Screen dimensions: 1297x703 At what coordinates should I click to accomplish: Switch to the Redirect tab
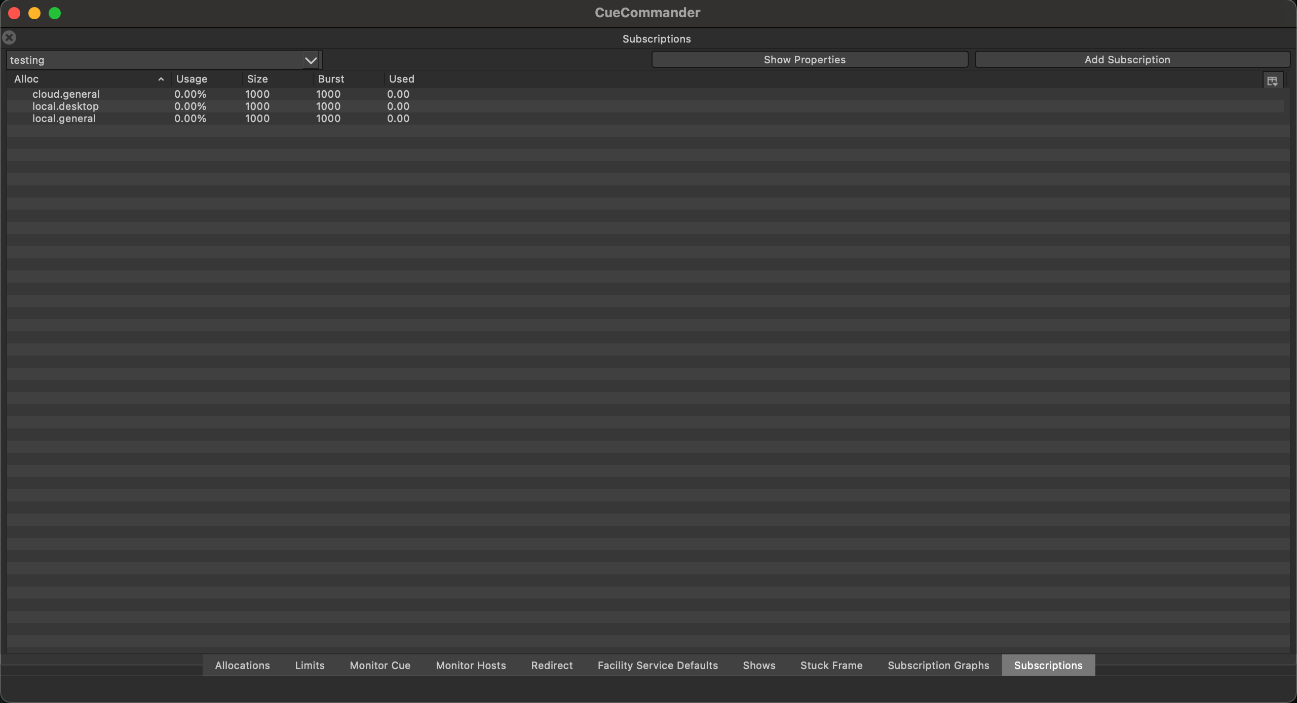click(552, 665)
